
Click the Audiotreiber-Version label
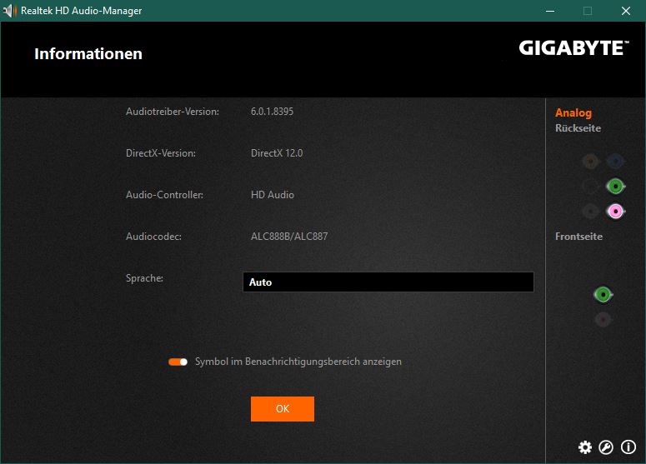point(173,112)
